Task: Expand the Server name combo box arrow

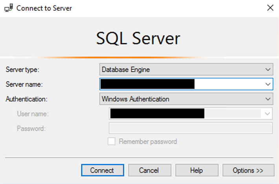Action: tap(268, 84)
